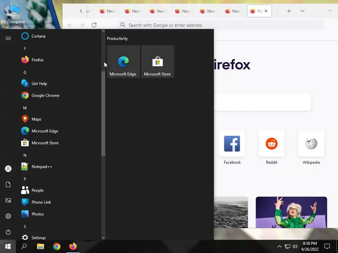Click the Productivity group header
This screenshot has height=253, width=338.
point(117,39)
